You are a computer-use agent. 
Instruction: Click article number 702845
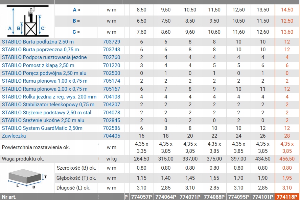tap(112, 120)
